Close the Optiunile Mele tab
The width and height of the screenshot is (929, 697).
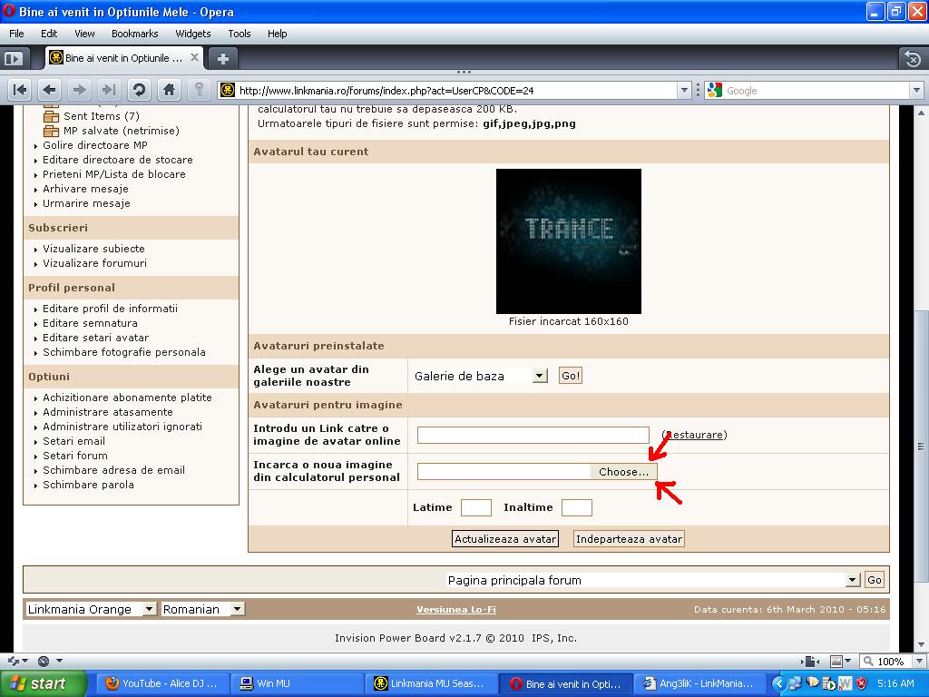pos(194,57)
